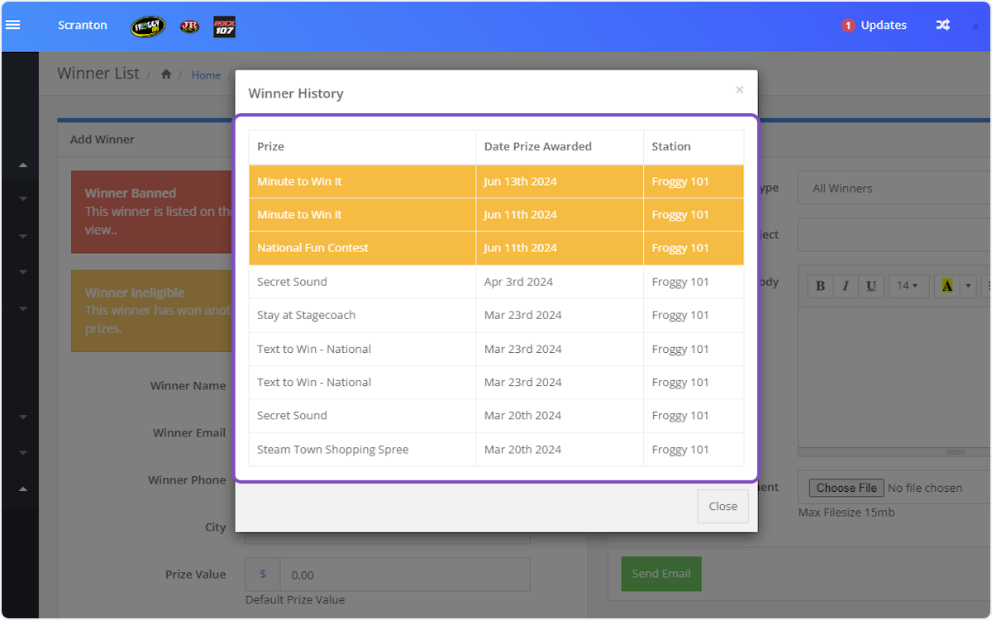This screenshot has height=620, width=992.
Task: Toggle underline formatting in the email editor
Action: (x=870, y=286)
